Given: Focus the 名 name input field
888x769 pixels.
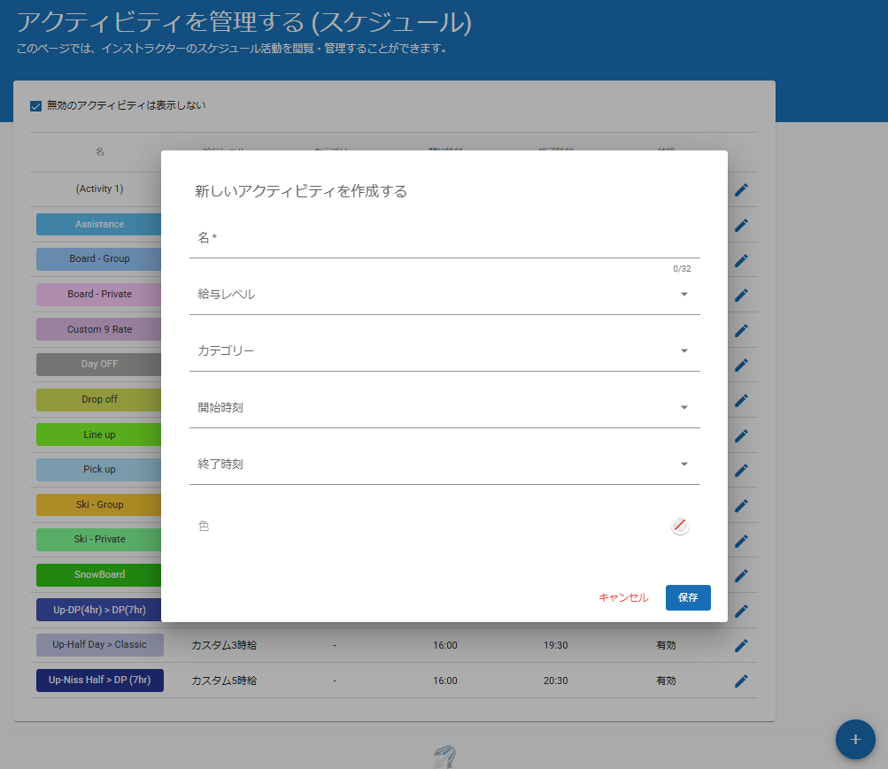Looking at the screenshot, I should [444, 238].
